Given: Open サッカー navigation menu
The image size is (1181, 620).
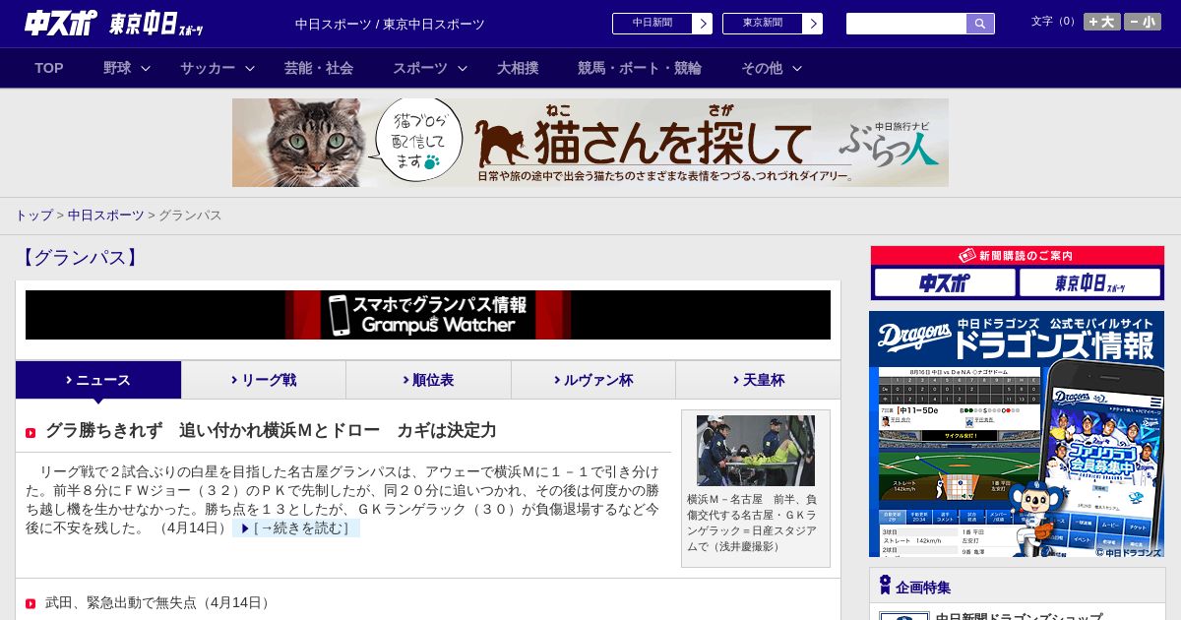Looking at the screenshot, I should pyautogui.click(x=208, y=68).
